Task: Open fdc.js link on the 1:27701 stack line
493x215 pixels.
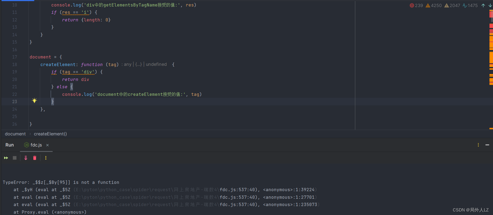Action: point(238,197)
